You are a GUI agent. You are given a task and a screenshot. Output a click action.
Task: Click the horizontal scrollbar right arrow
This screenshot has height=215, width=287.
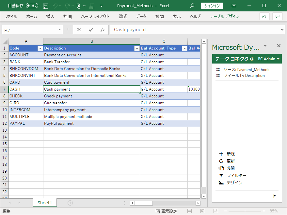click(198, 203)
